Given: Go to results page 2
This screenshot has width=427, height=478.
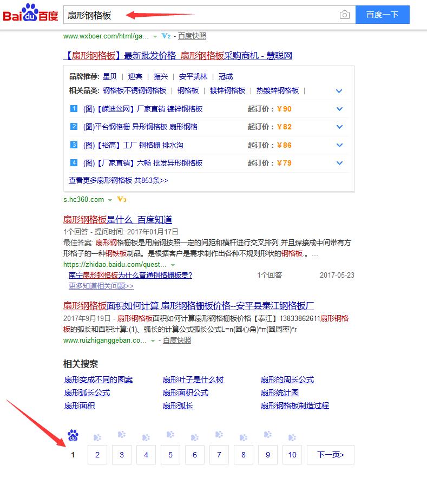Looking at the screenshot, I should click(x=97, y=455).
